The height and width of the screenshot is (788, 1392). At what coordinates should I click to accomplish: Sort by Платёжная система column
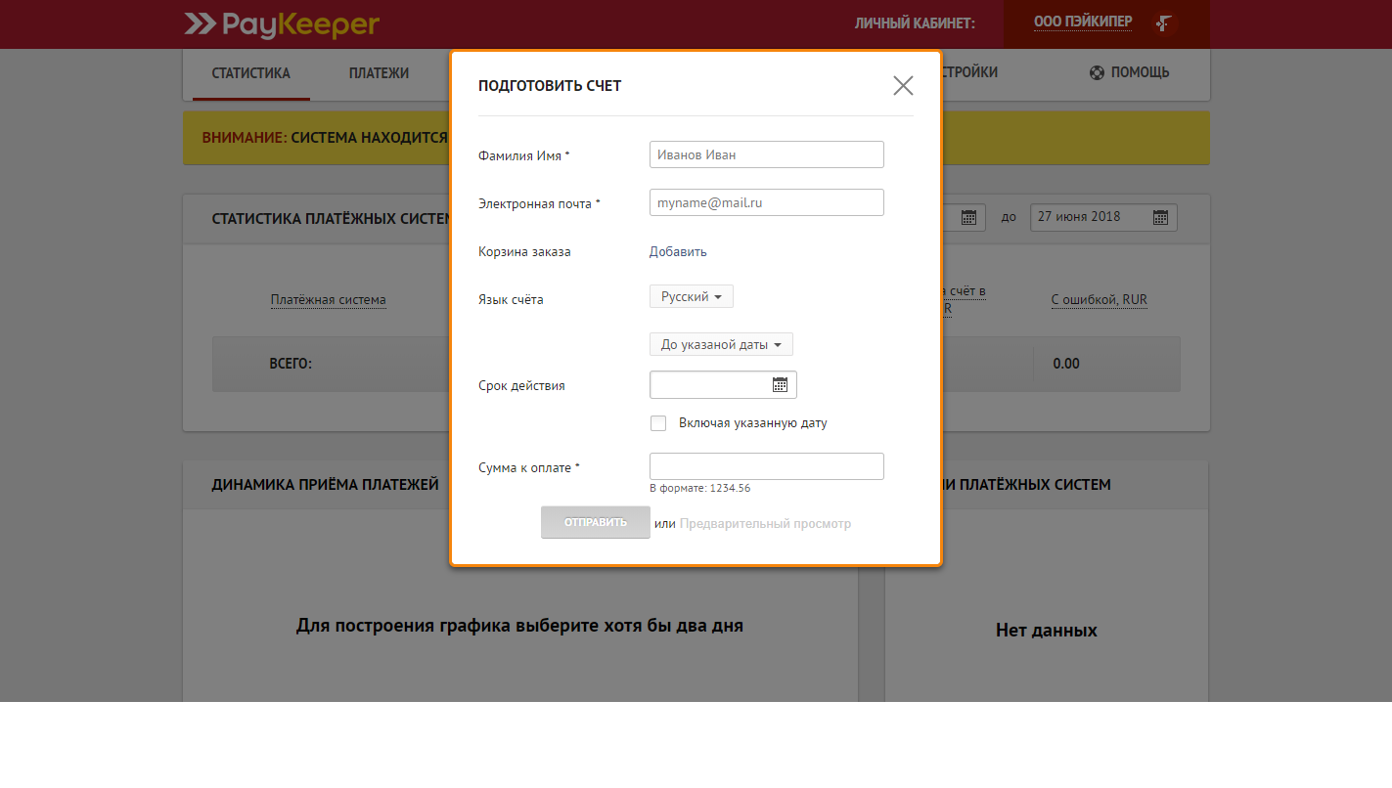pyautogui.click(x=329, y=299)
